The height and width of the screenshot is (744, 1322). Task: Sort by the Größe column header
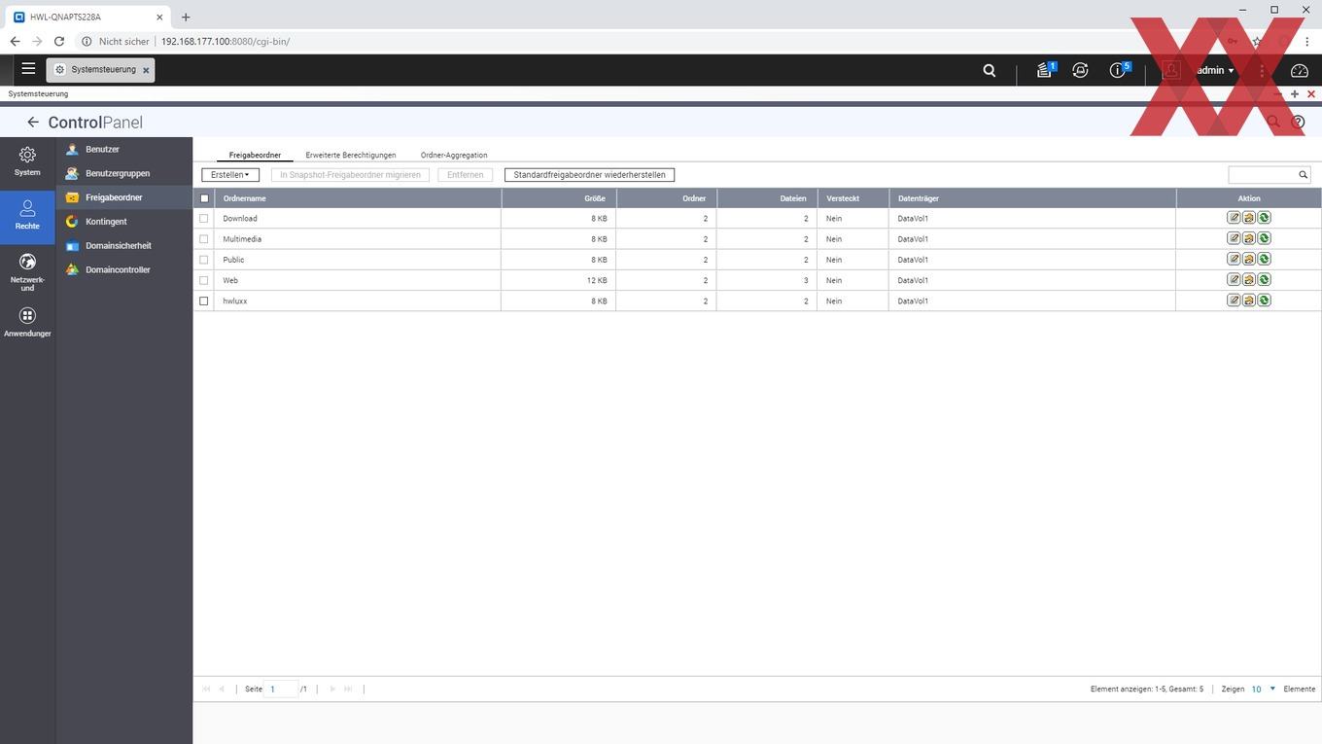point(559,198)
